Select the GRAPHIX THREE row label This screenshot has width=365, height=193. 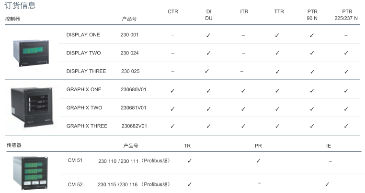pyautogui.click(x=87, y=126)
